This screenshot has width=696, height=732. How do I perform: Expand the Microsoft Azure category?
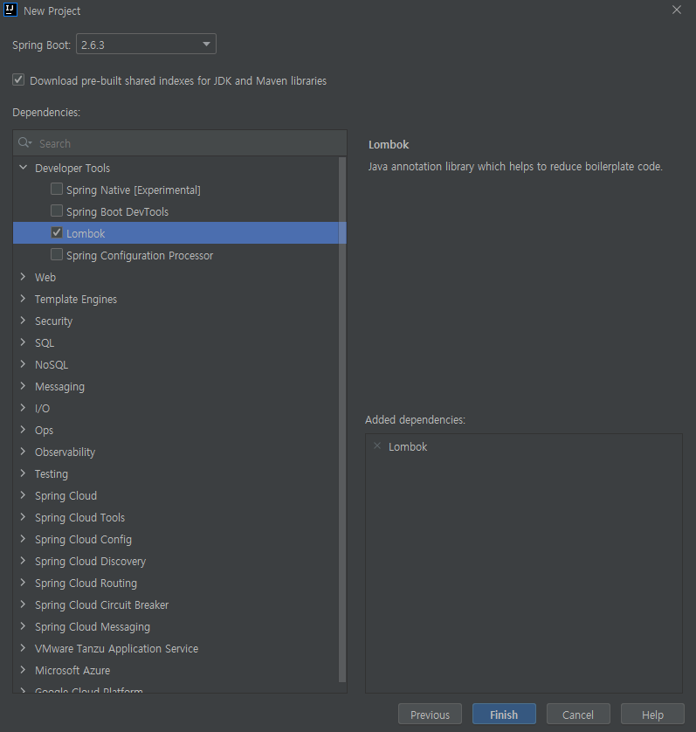[x=23, y=669]
